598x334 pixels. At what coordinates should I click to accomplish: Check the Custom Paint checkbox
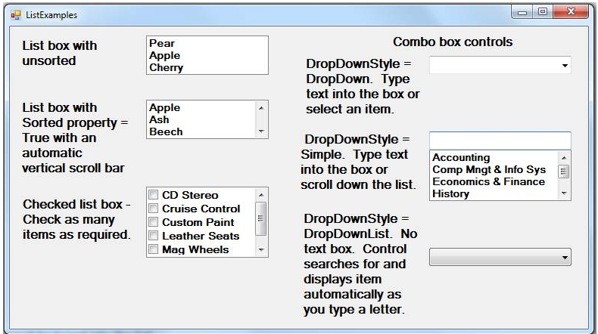click(154, 222)
